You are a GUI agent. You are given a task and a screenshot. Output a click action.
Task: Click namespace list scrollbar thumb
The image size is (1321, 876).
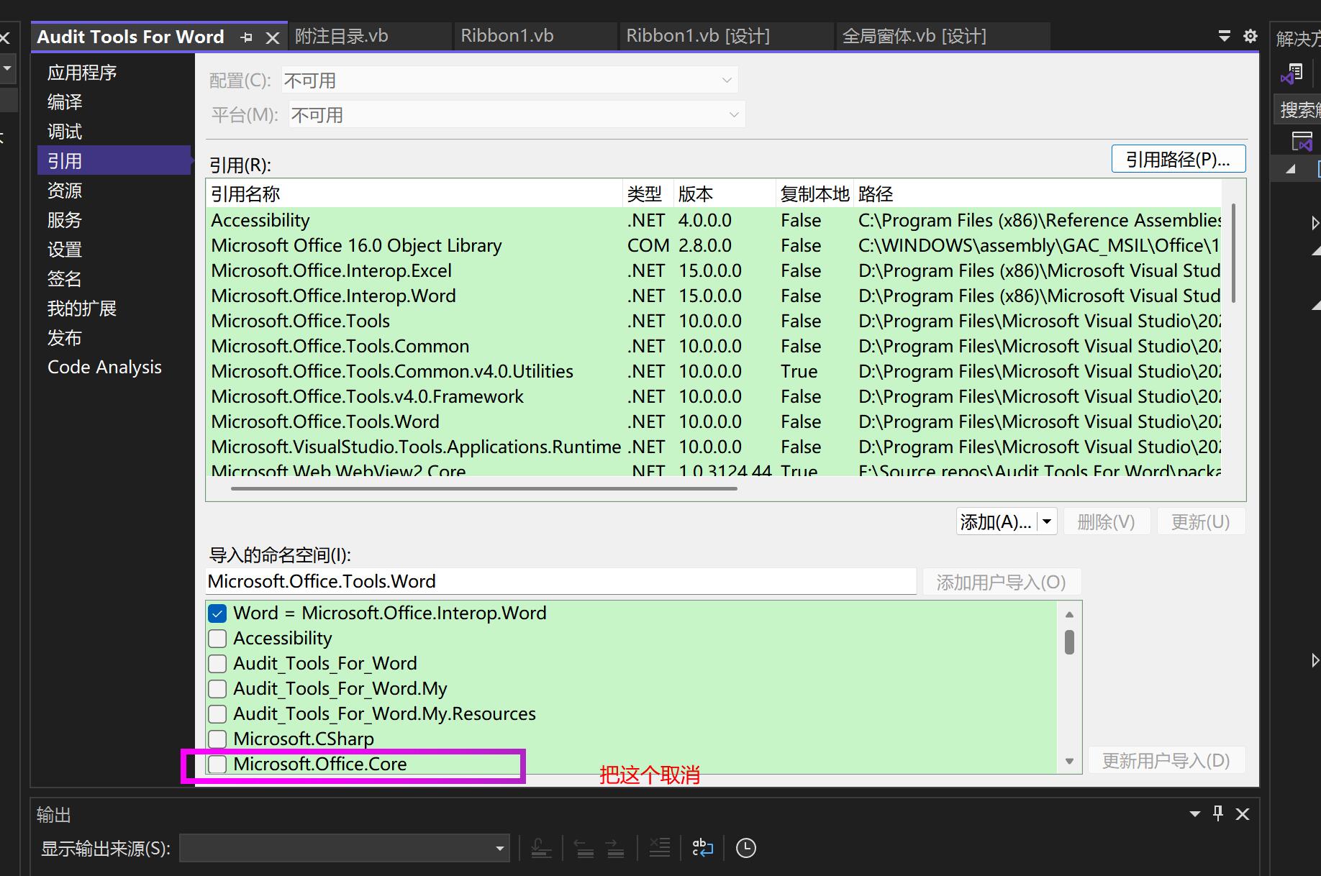pyautogui.click(x=1069, y=642)
